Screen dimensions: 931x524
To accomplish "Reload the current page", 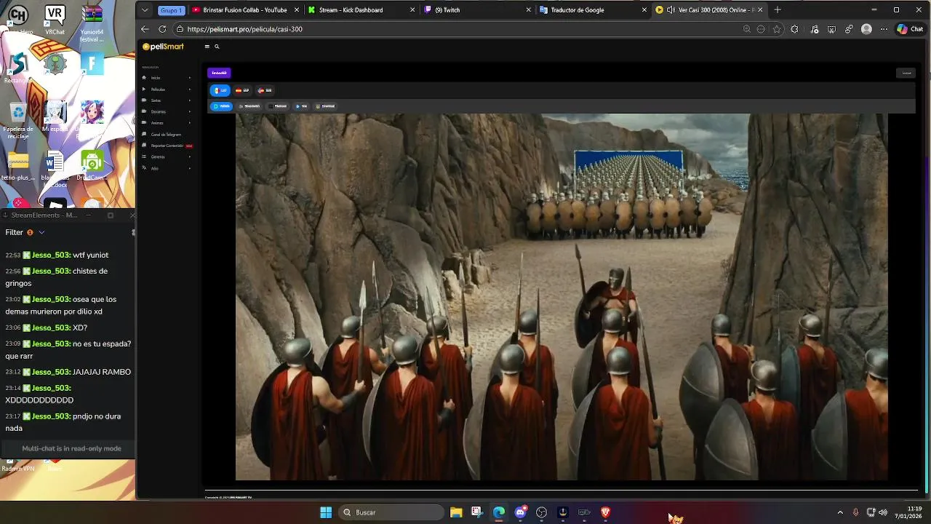I will tap(161, 29).
